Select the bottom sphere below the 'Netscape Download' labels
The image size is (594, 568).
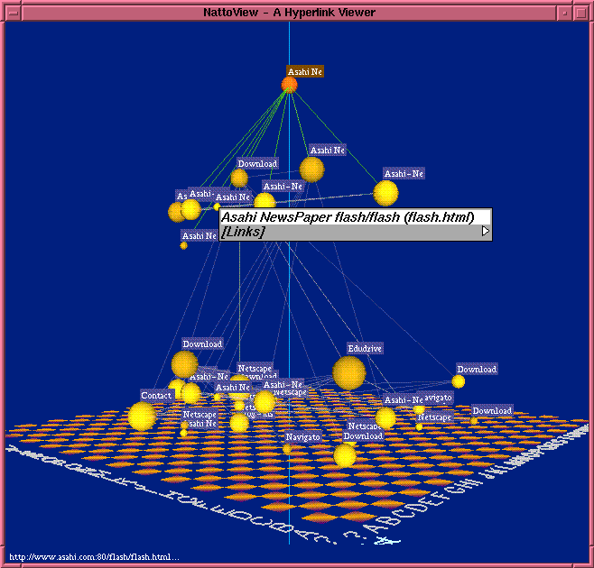point(345,455)
